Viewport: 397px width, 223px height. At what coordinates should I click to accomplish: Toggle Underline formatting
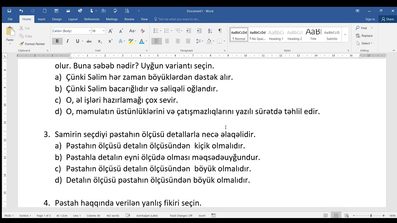pyautogui.click(x=77, y=41)
